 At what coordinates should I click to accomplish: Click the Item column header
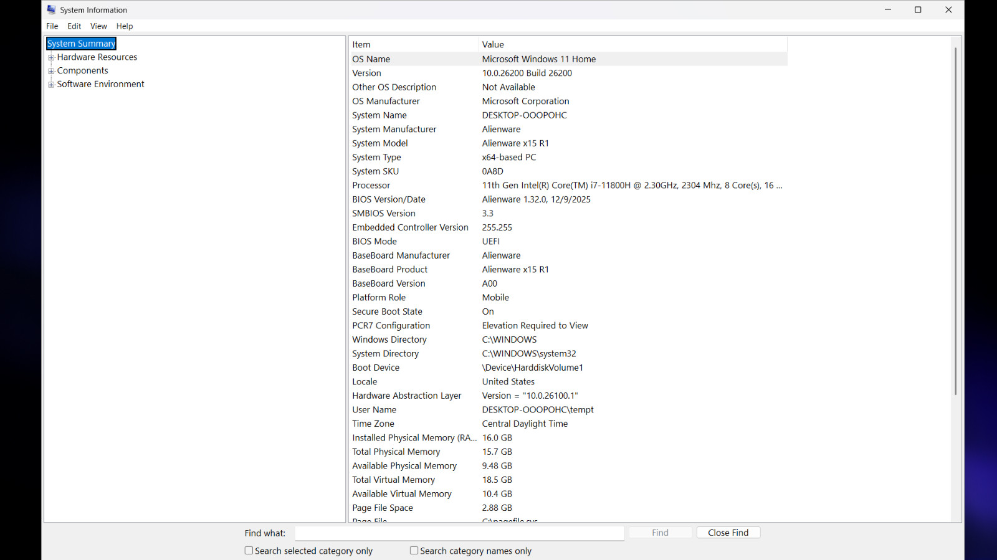[x=414, y=45]
